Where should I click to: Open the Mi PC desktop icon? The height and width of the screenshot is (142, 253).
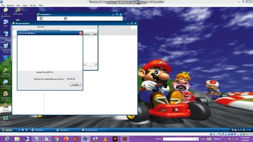6,23
